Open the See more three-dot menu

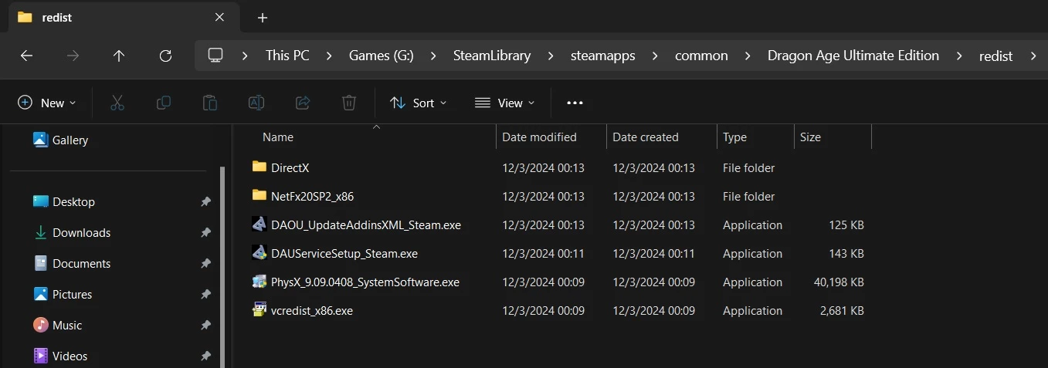click(575, 103)
